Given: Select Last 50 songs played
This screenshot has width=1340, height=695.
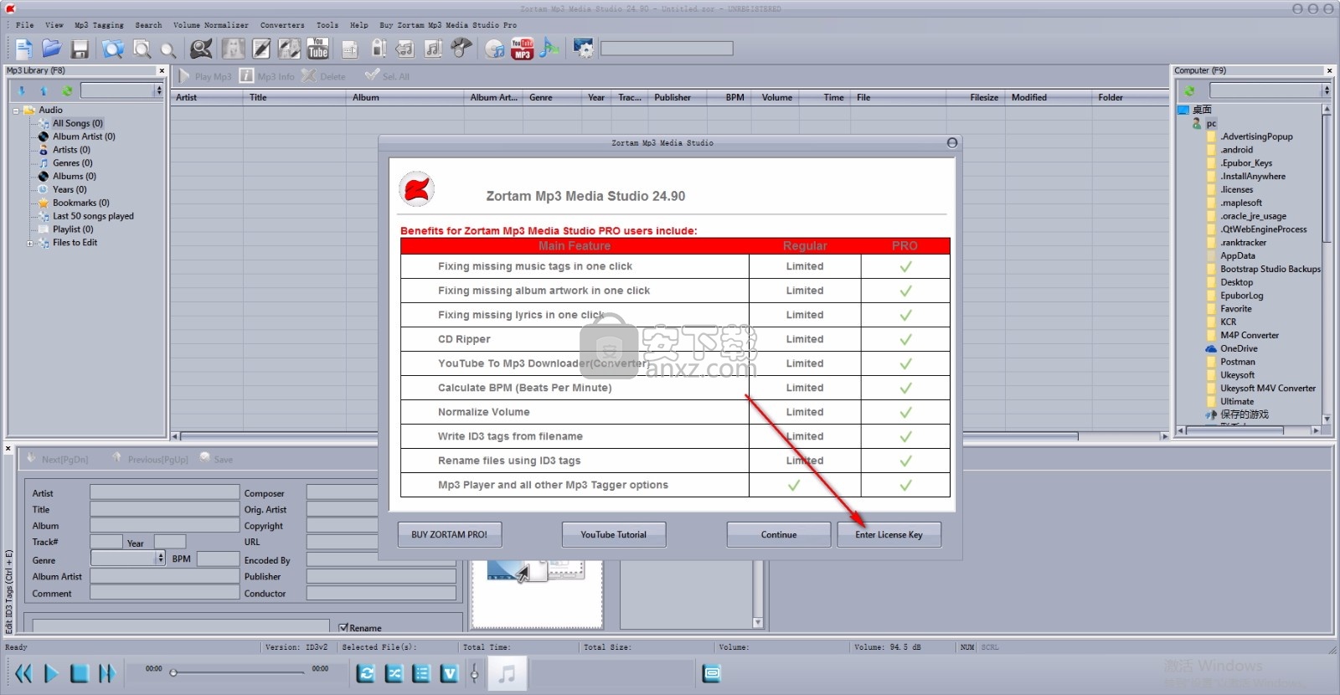Looking at the screenshot, I should click(93, 216).
